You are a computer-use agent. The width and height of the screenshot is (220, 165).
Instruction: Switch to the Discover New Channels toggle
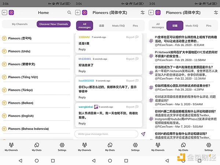click(54, 24)
